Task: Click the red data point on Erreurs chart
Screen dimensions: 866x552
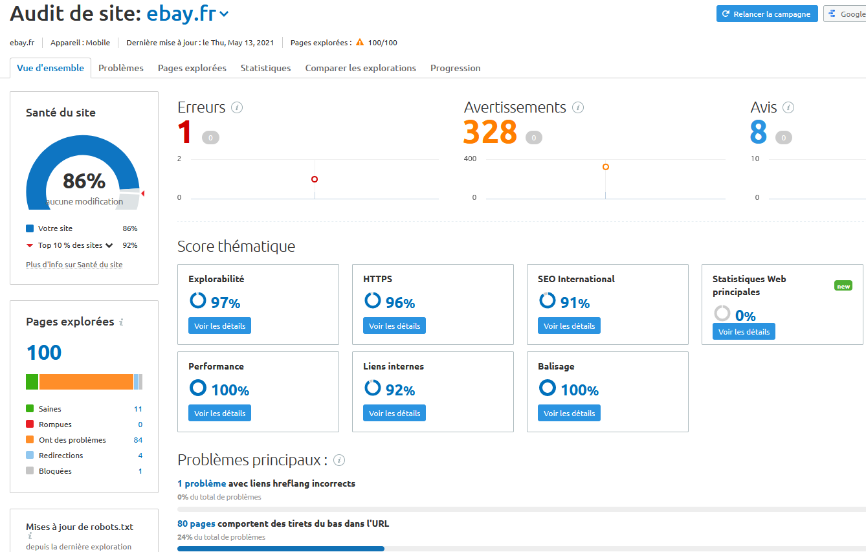Action: click(315, 179)
